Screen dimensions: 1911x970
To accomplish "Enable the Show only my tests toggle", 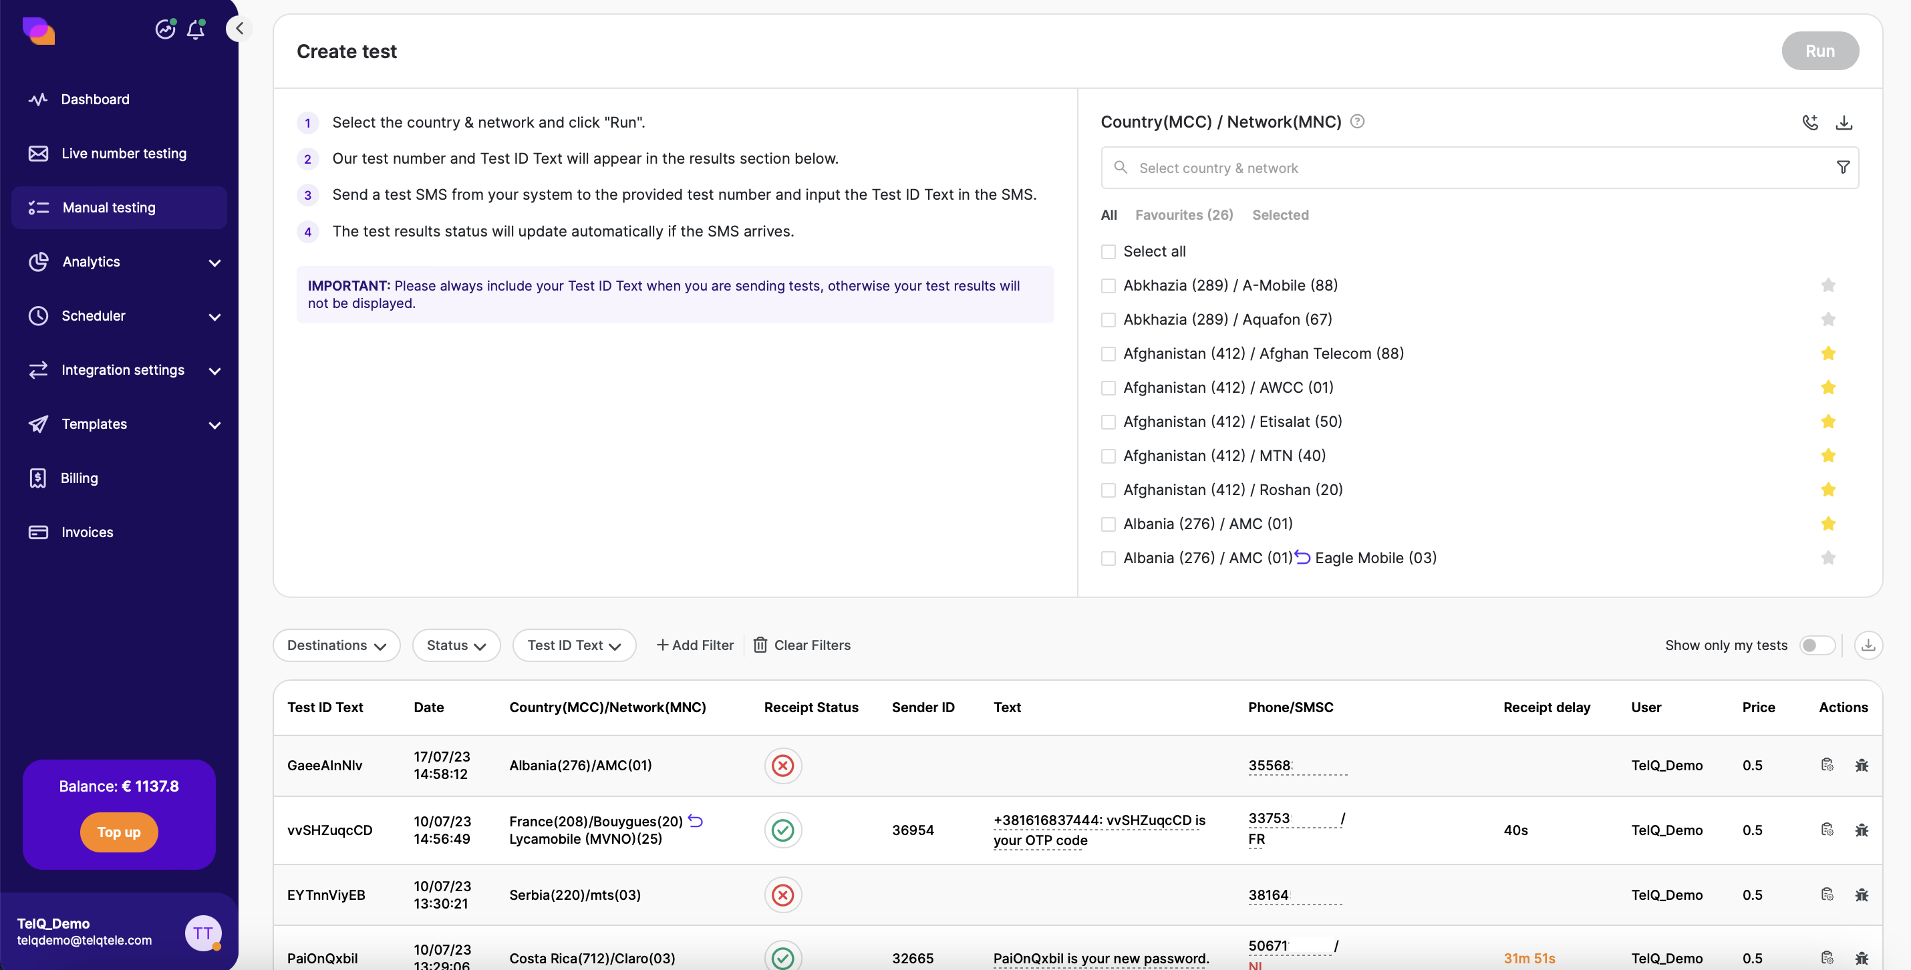I will point(1816,645).
